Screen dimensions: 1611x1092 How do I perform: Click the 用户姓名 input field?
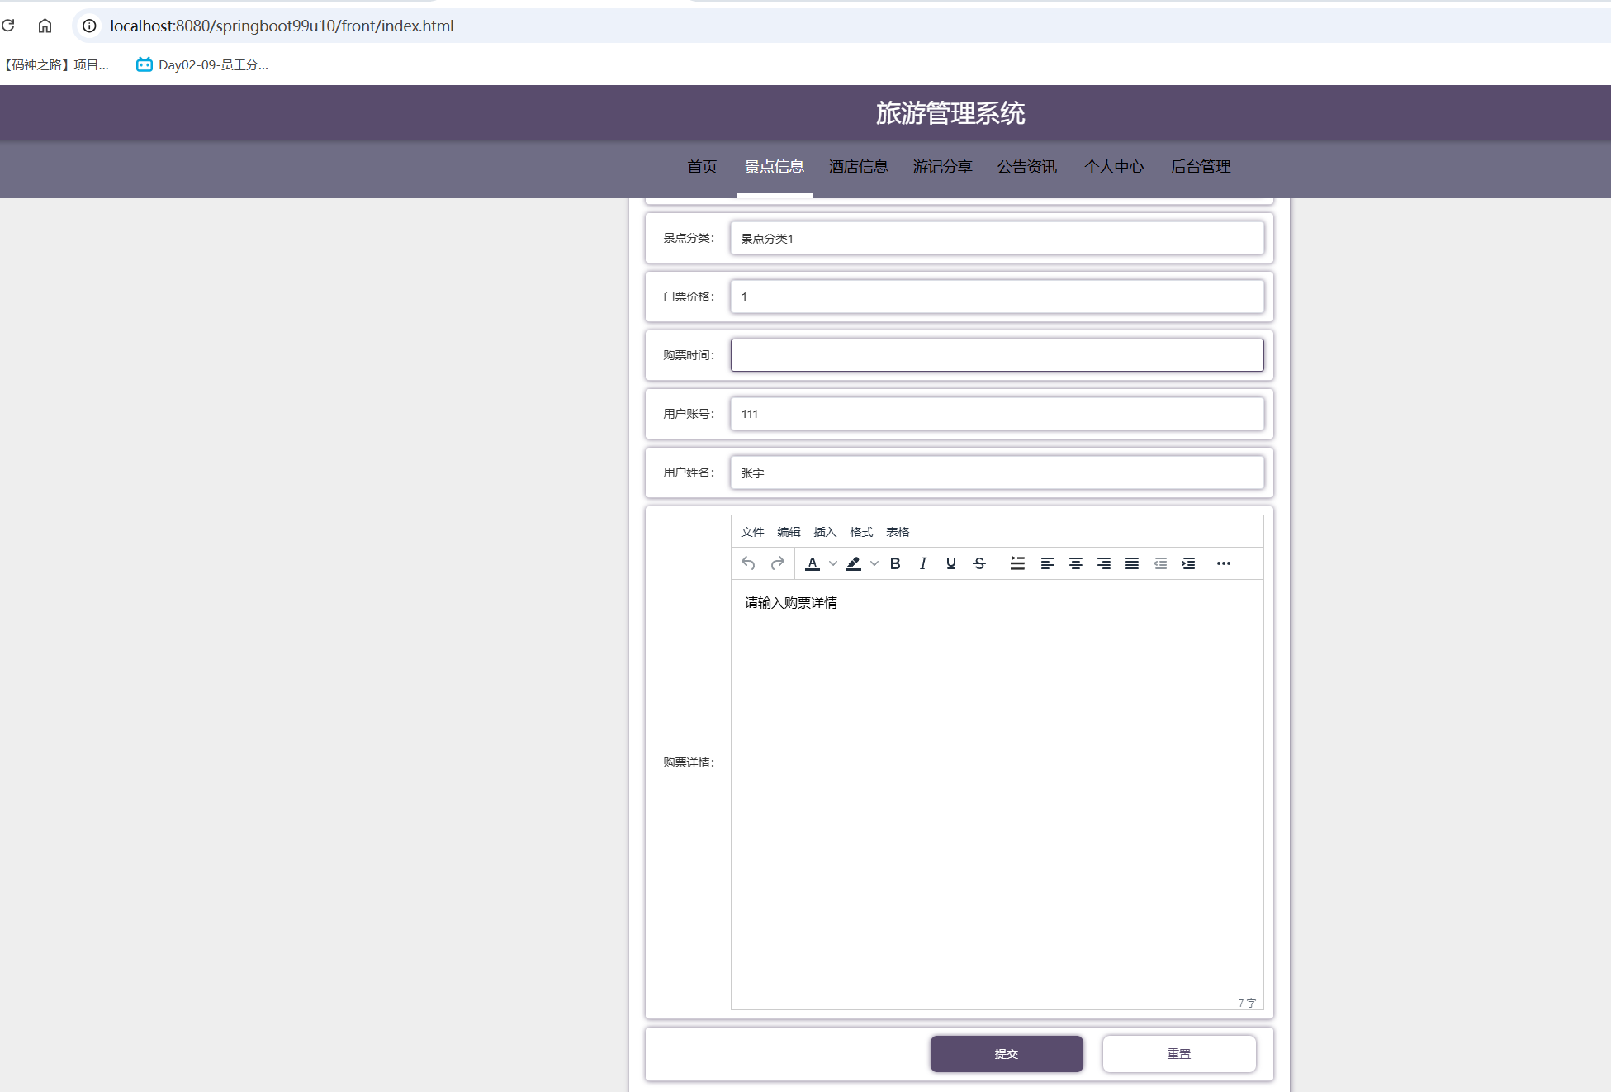coord(997,472)
